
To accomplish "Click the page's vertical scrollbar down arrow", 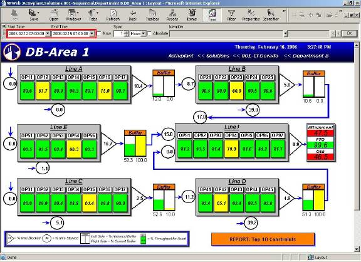I will [357, 249].
